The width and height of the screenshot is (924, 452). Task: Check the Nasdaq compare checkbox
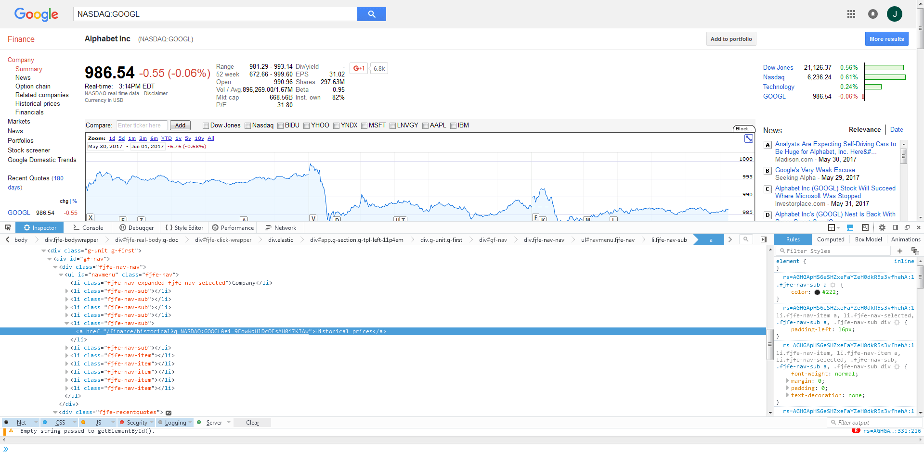tap(247, 126)
